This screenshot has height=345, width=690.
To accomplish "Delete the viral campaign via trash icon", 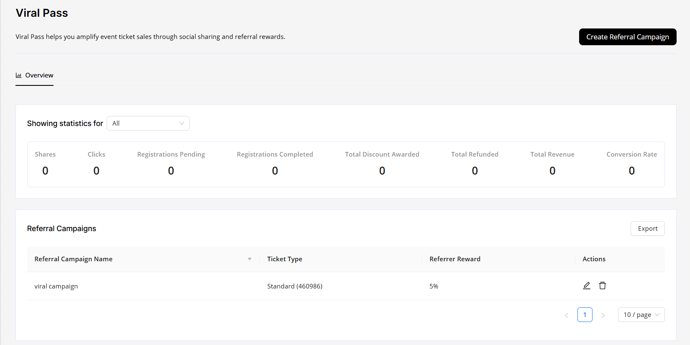I will [603, 286].
